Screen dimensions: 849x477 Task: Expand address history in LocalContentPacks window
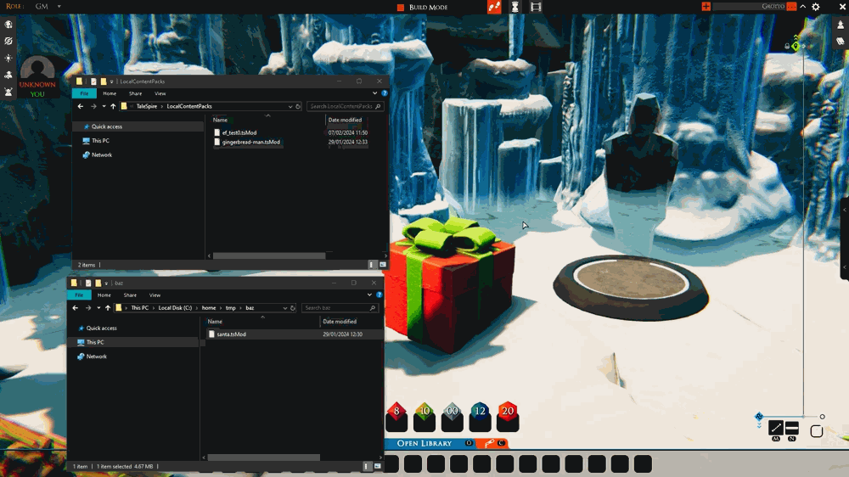(290, 107)
